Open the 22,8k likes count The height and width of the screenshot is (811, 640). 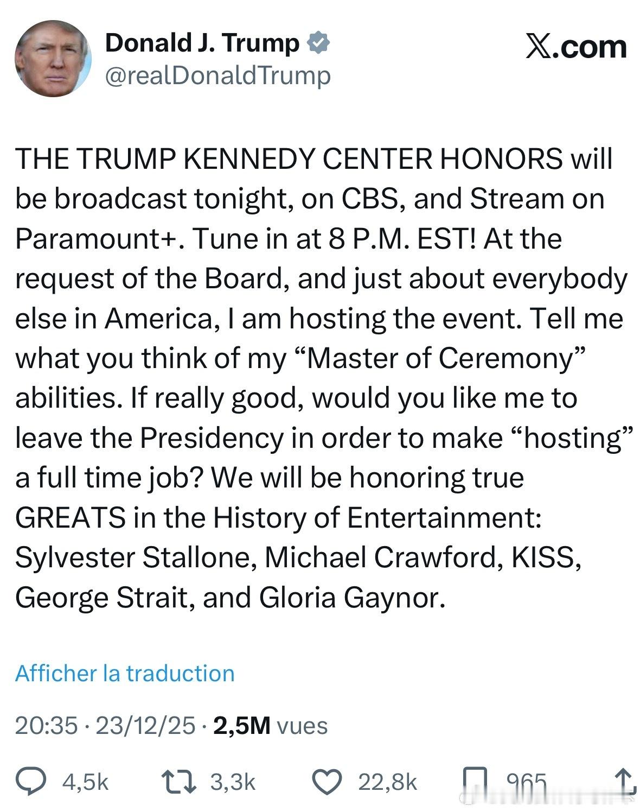(x=387, y=782)
